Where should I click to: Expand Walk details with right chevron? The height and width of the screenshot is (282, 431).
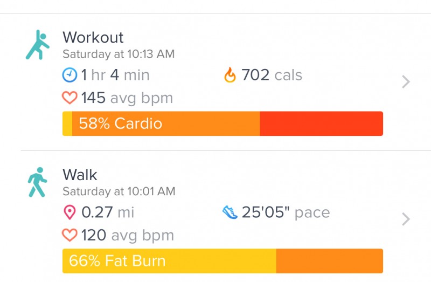(406, 219)
